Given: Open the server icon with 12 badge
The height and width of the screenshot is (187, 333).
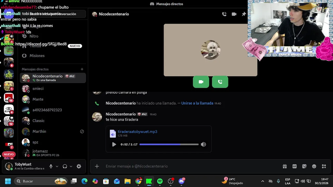Looking at the screenshot, I should tap(9, 121).
